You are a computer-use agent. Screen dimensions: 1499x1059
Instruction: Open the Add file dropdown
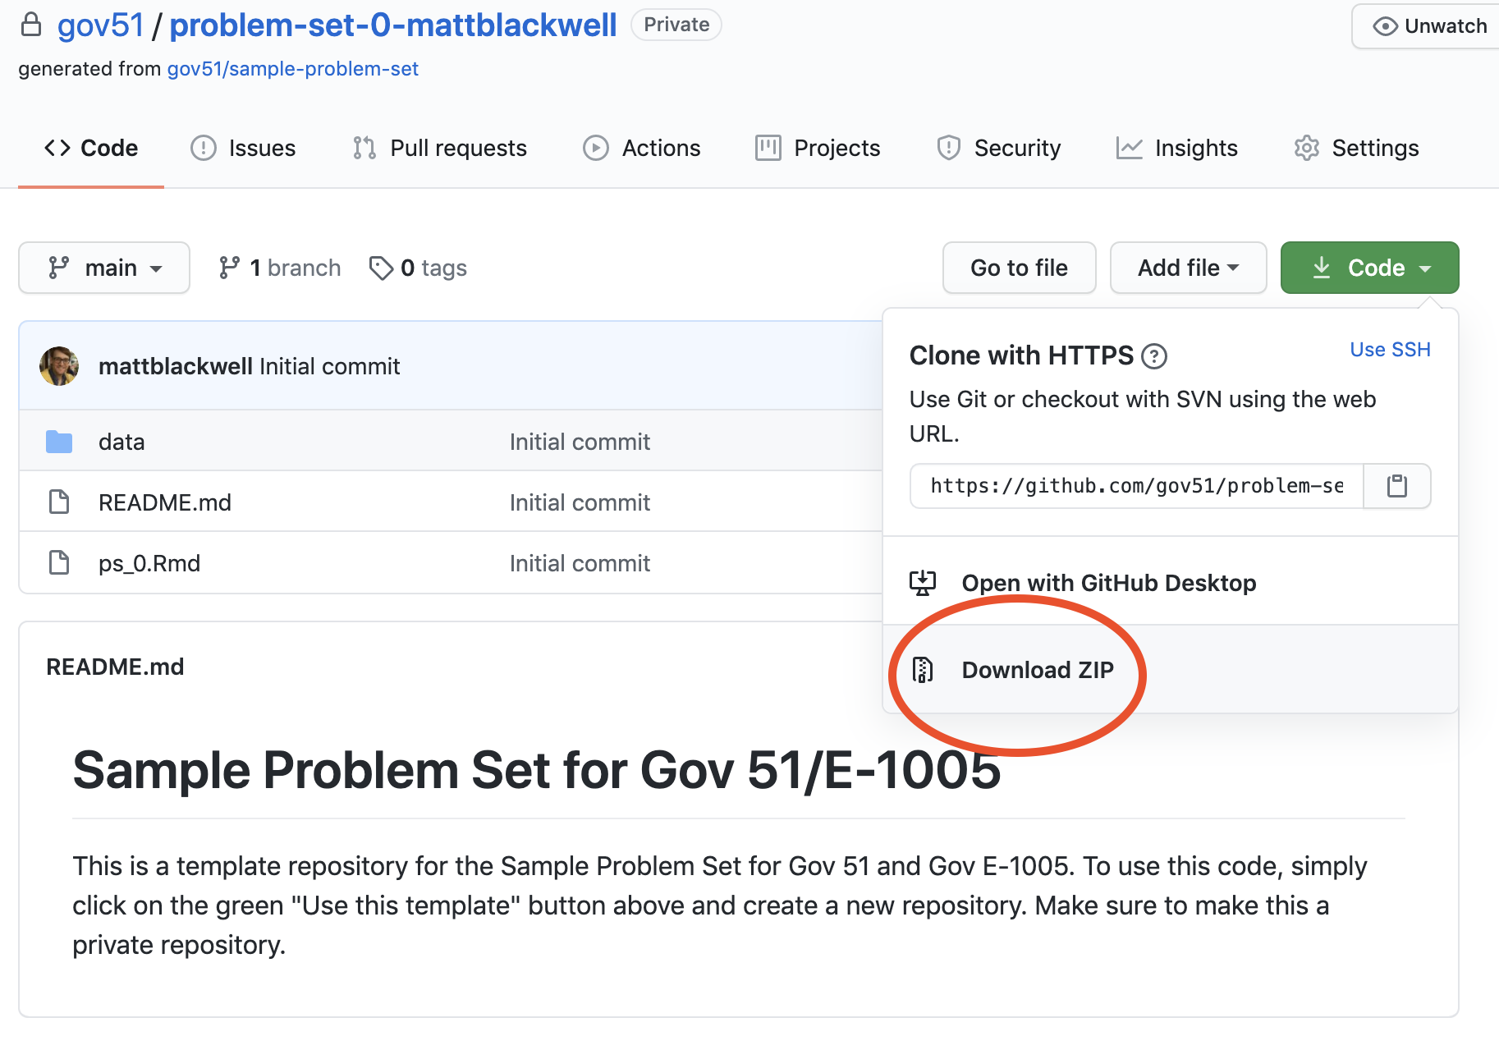1188,268
